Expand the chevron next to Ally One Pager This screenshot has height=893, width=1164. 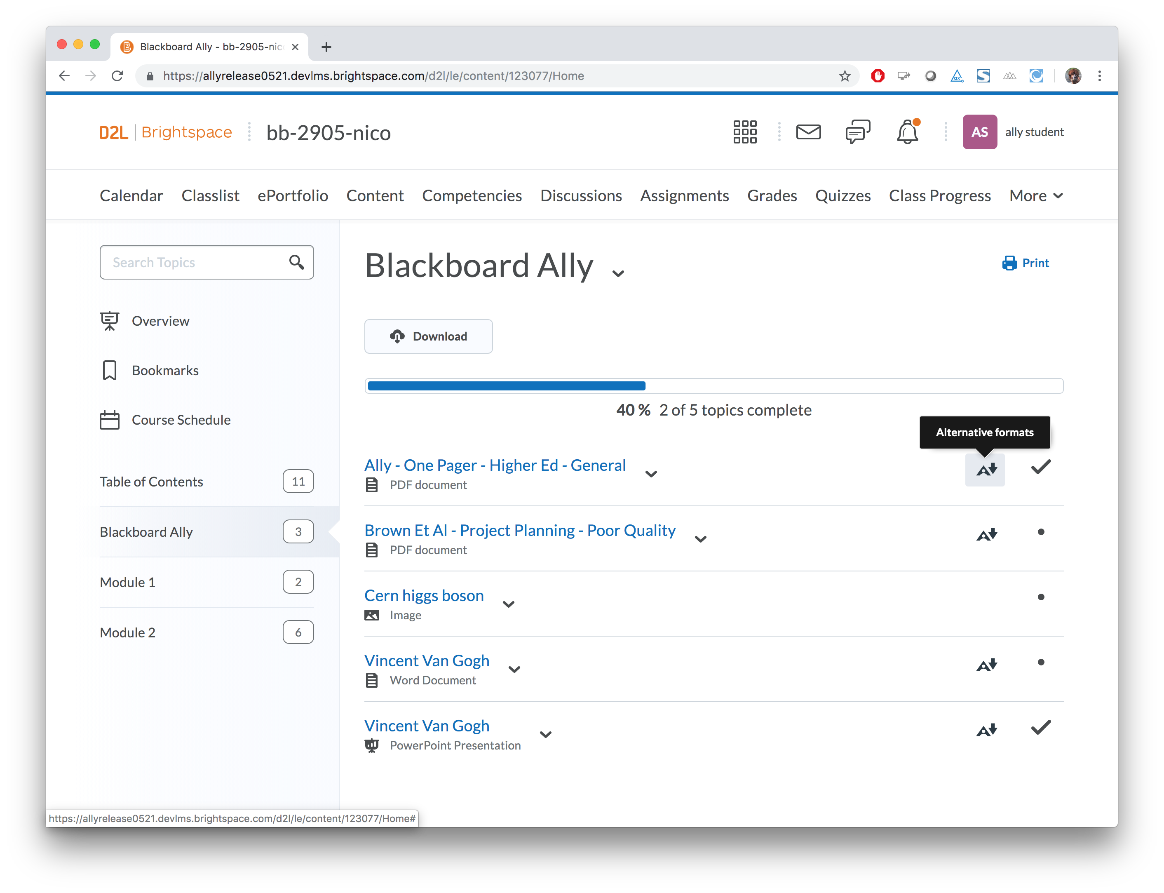(x=651, y=474)
